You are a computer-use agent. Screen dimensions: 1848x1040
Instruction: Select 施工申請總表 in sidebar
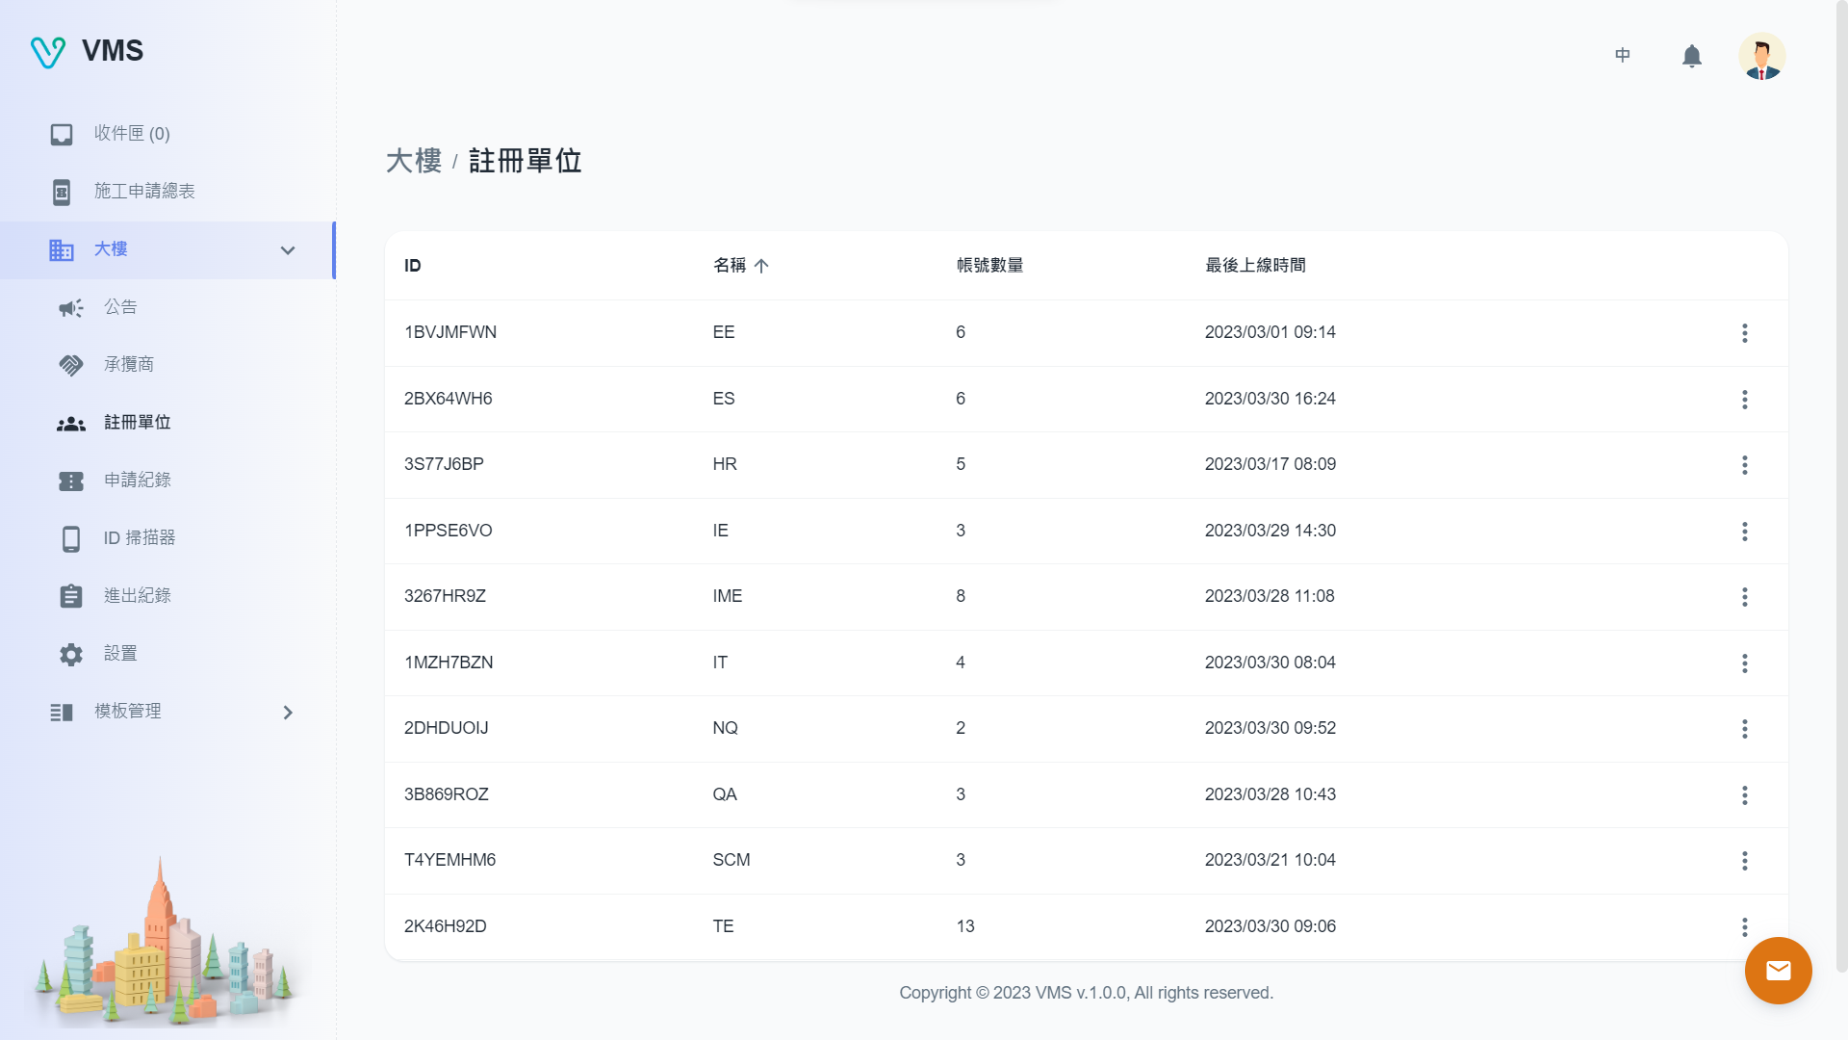(144, 192)
